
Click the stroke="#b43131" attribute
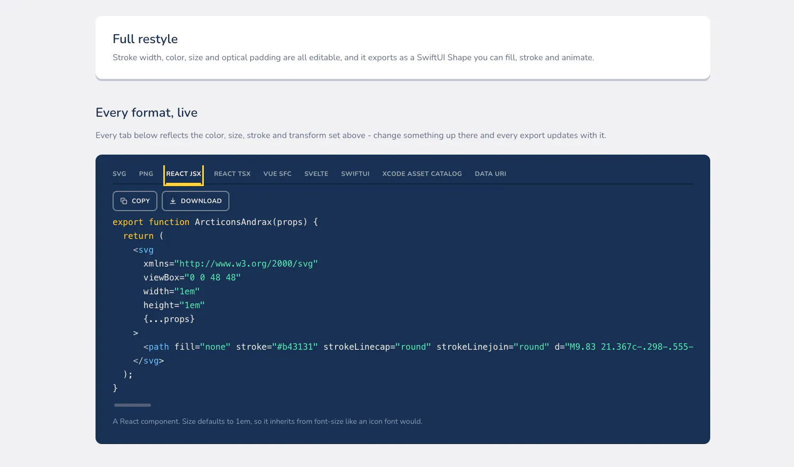[277, 347]
